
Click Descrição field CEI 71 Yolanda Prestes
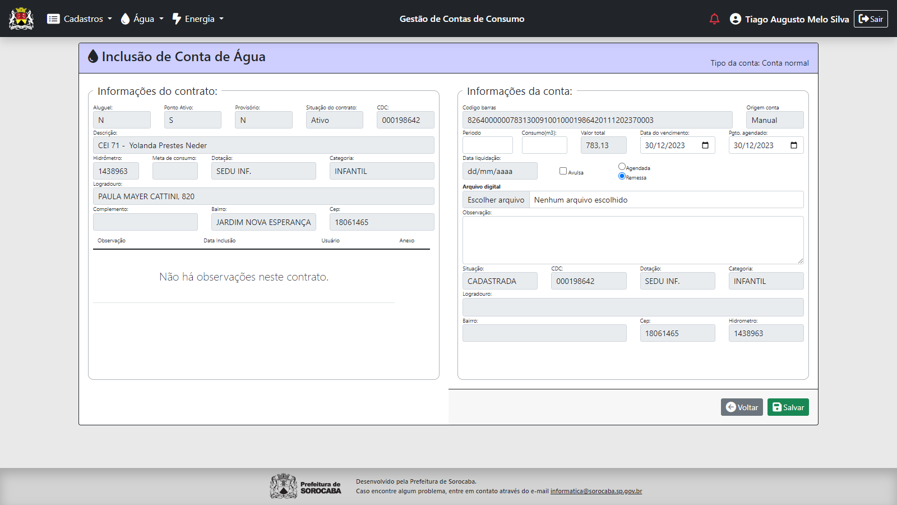tap(263, 145)
